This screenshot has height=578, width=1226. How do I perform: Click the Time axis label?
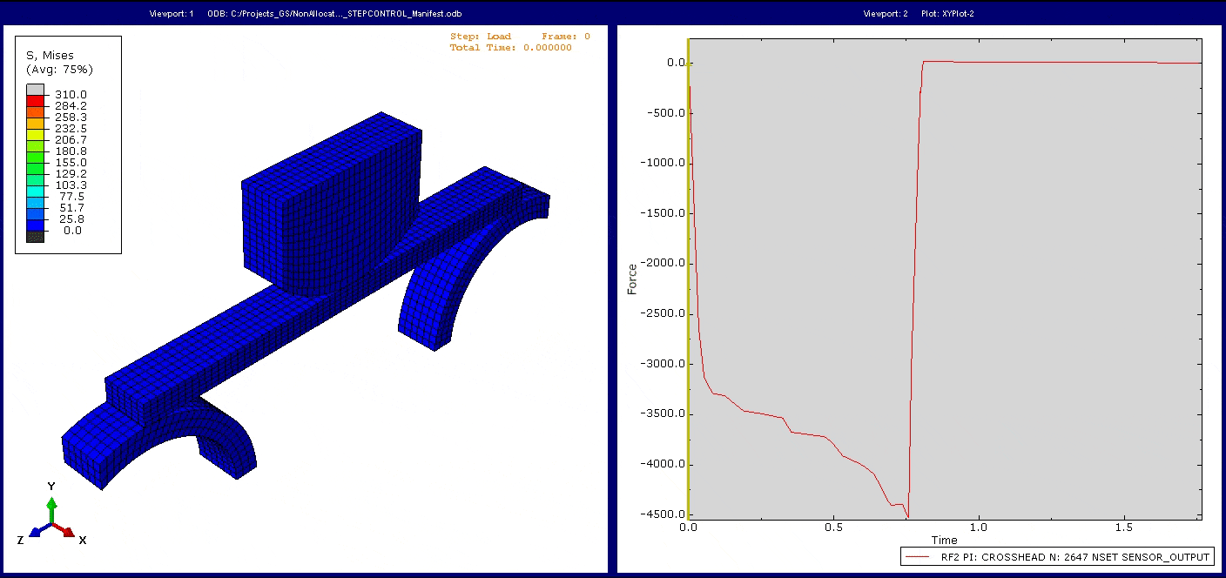click(946, 540)
